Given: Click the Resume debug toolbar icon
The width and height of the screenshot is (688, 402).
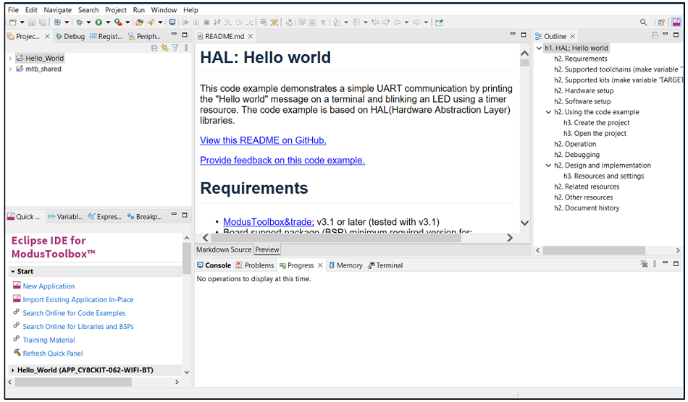Looking at the screenshot, I should tap(185, 22).
